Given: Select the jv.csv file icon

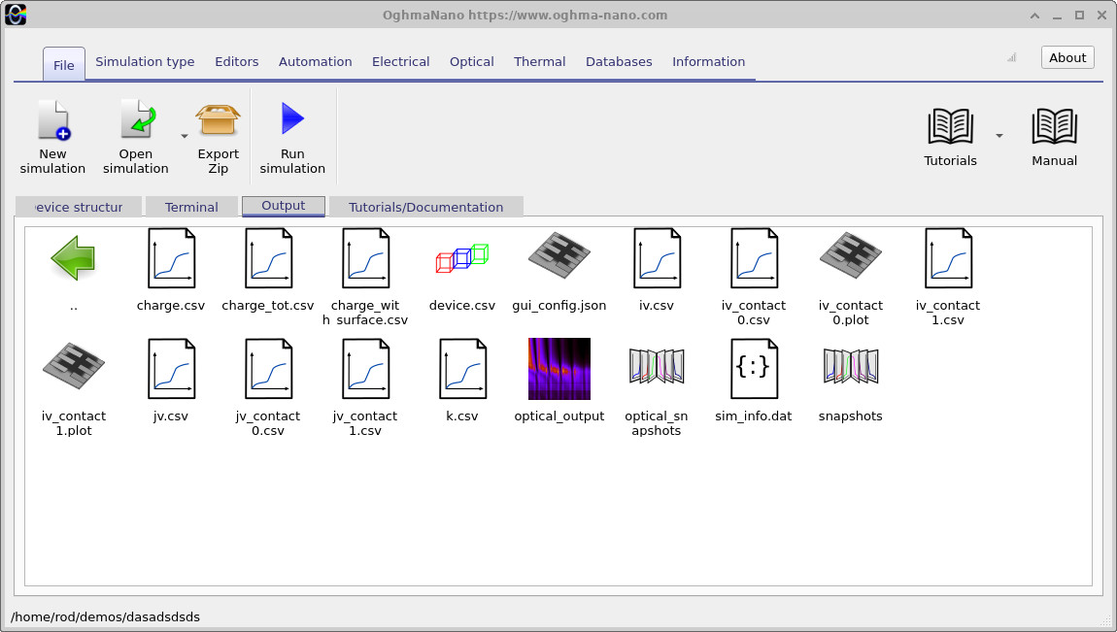Looking at the screenshot, I should point(171,368).
